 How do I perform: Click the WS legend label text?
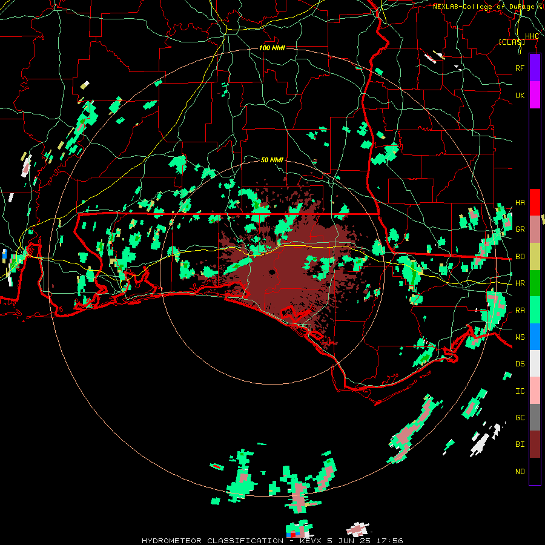point(520,337)
